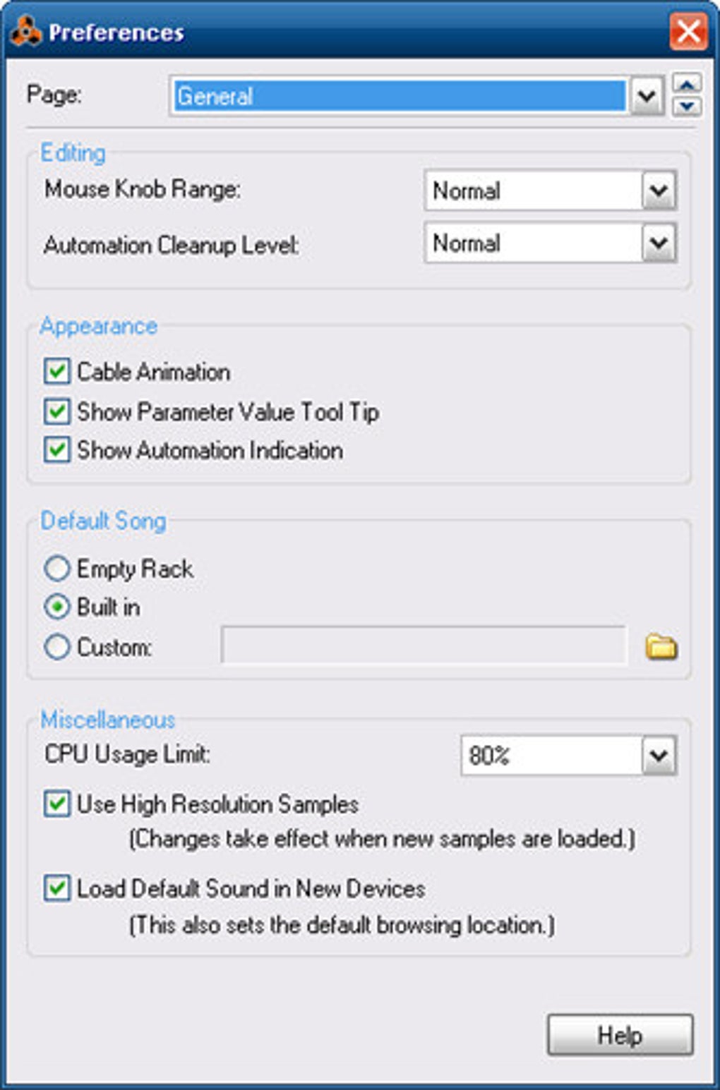Expand the Mouse Knob Range dropdown
The height and width of the screenshot is (1090, 720).
[659, 190]
